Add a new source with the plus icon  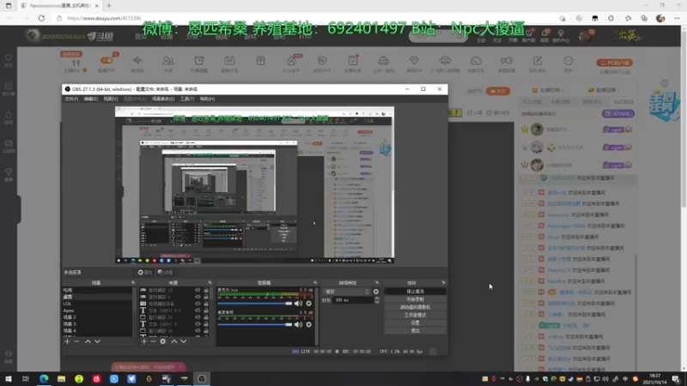[x=143, y=341]
